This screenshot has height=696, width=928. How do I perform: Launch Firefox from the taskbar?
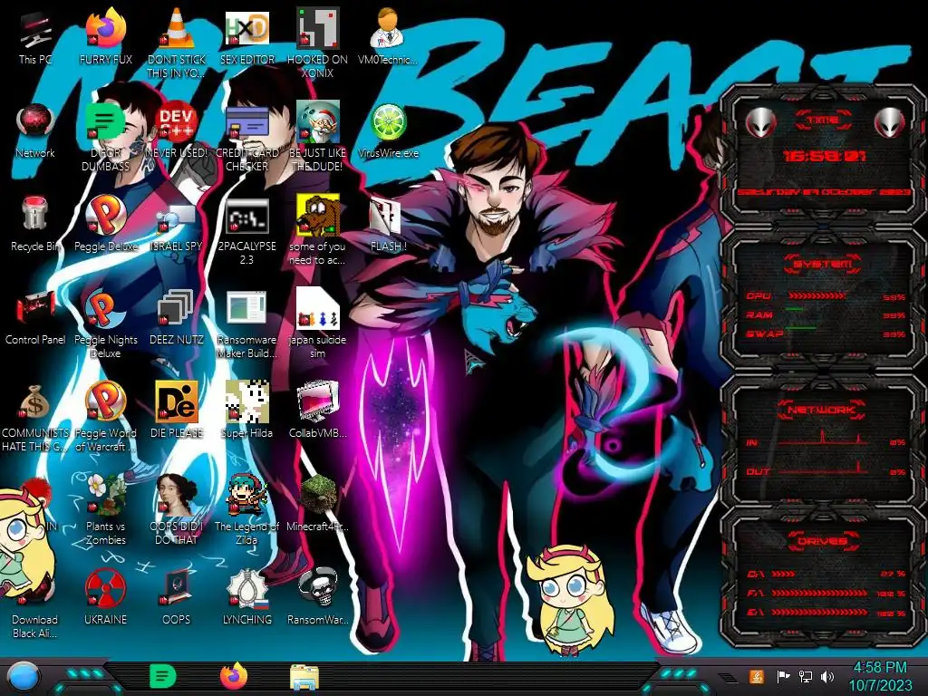coord(234,676)
